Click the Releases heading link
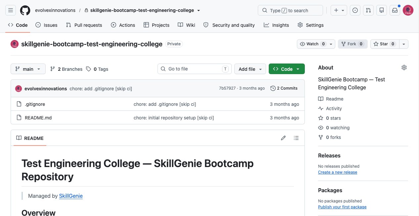 coord(329,155)
